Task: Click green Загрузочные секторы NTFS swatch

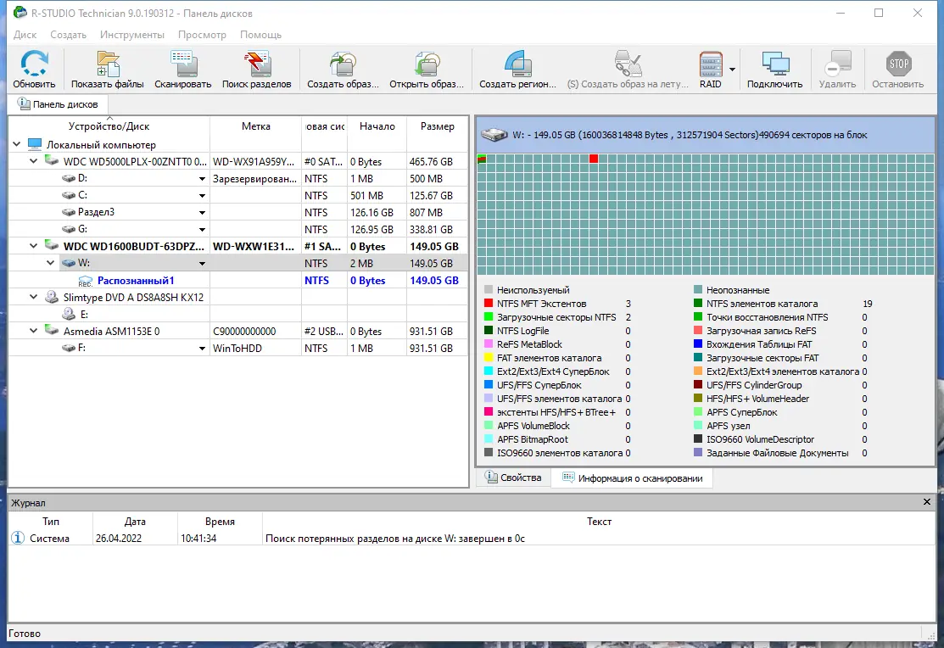Action: pos(489,316)
